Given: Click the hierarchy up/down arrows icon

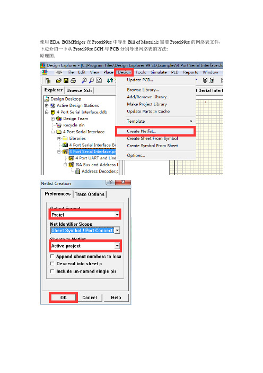Looking at the screenshot, I should click(110, 80).
